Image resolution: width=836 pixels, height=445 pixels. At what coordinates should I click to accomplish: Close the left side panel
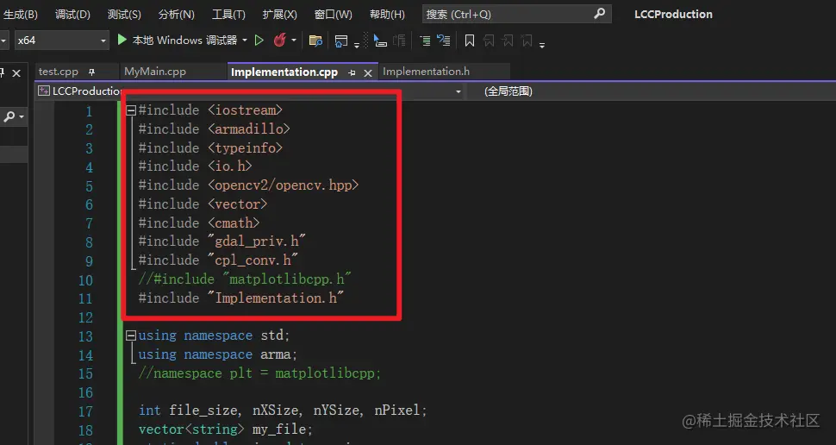[16, 73]
